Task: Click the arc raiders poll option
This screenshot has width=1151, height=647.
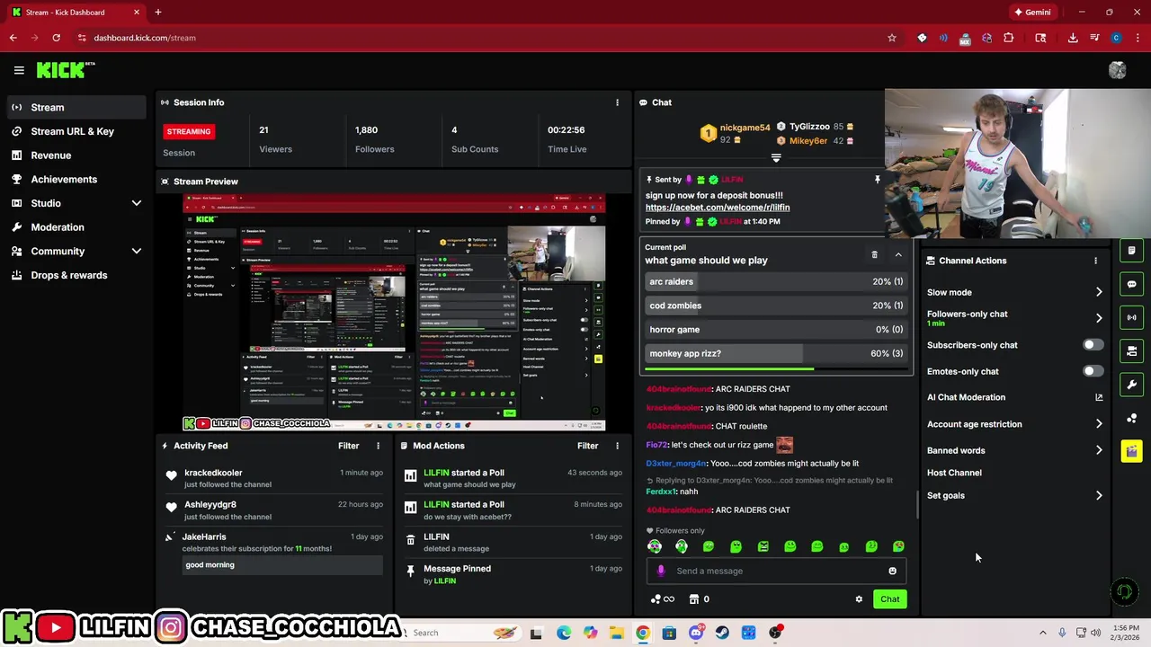Action: tap(776, 281)
